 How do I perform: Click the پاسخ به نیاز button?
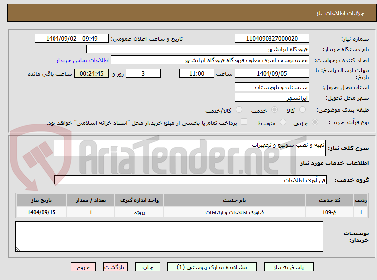[289, 267]
